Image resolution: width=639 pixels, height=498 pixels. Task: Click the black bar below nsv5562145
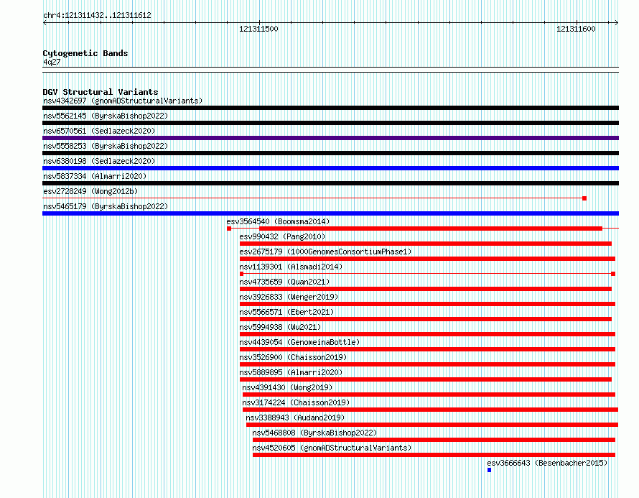(330, 123)
